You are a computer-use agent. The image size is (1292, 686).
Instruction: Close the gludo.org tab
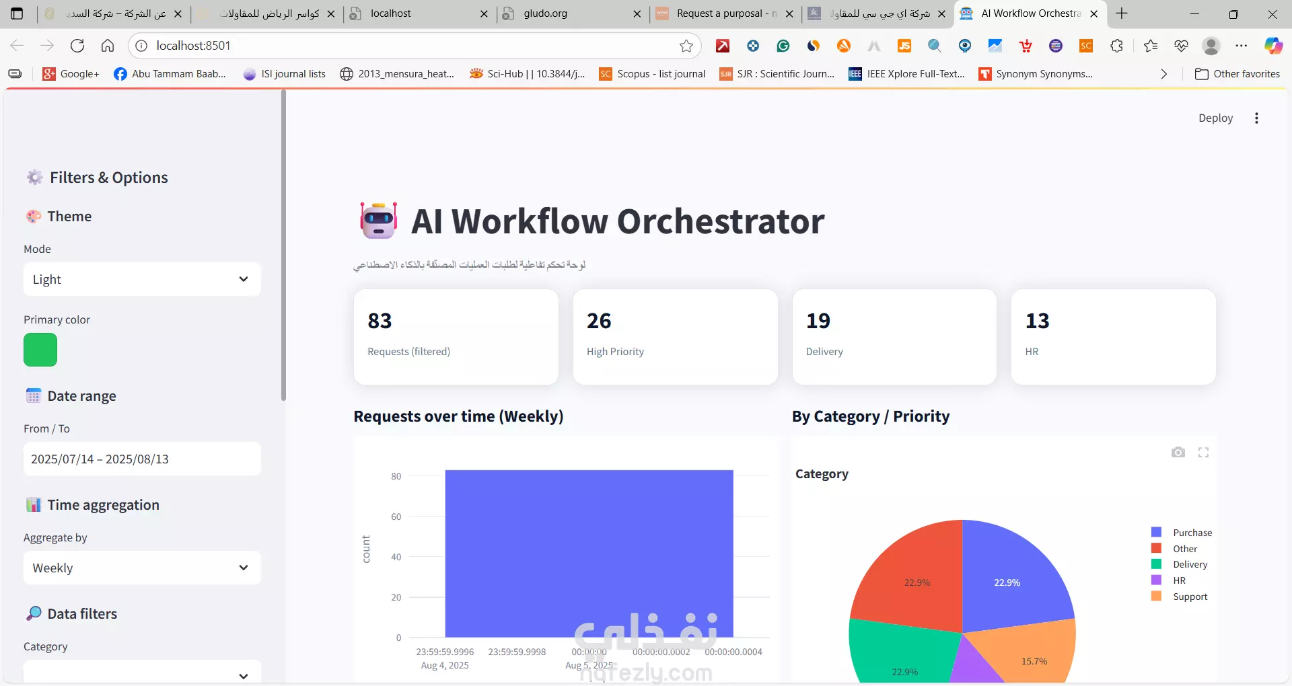coord(637,13)
